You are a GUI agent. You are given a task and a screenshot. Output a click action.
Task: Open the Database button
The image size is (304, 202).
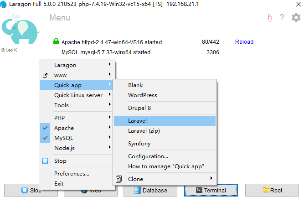point(150,190)
